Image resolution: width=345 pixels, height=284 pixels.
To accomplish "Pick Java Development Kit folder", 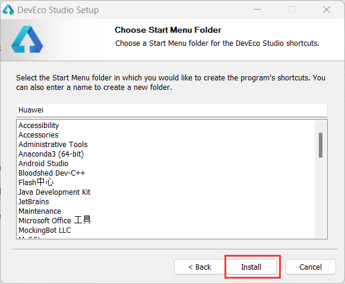I will [x=55, y=192].
